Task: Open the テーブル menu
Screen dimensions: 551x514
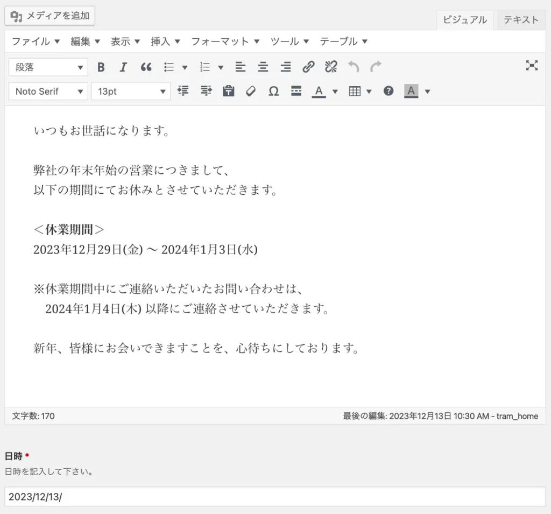Action: [x=343, y=41]
